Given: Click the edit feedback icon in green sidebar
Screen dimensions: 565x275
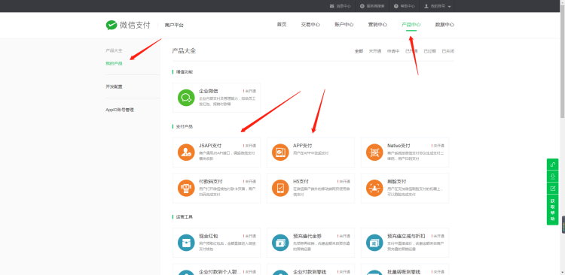Looking at the screenshot, I should tap(552, 189).
